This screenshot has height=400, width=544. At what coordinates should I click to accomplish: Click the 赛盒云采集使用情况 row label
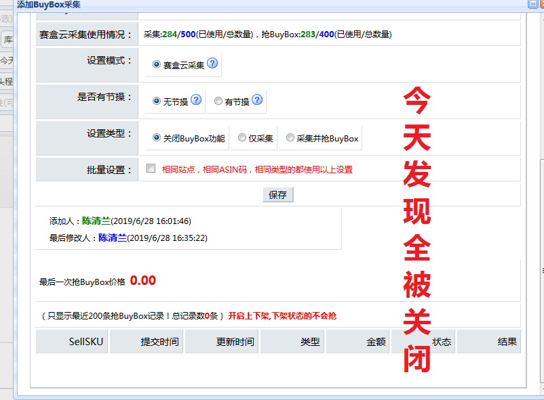[x=85, y=35]
